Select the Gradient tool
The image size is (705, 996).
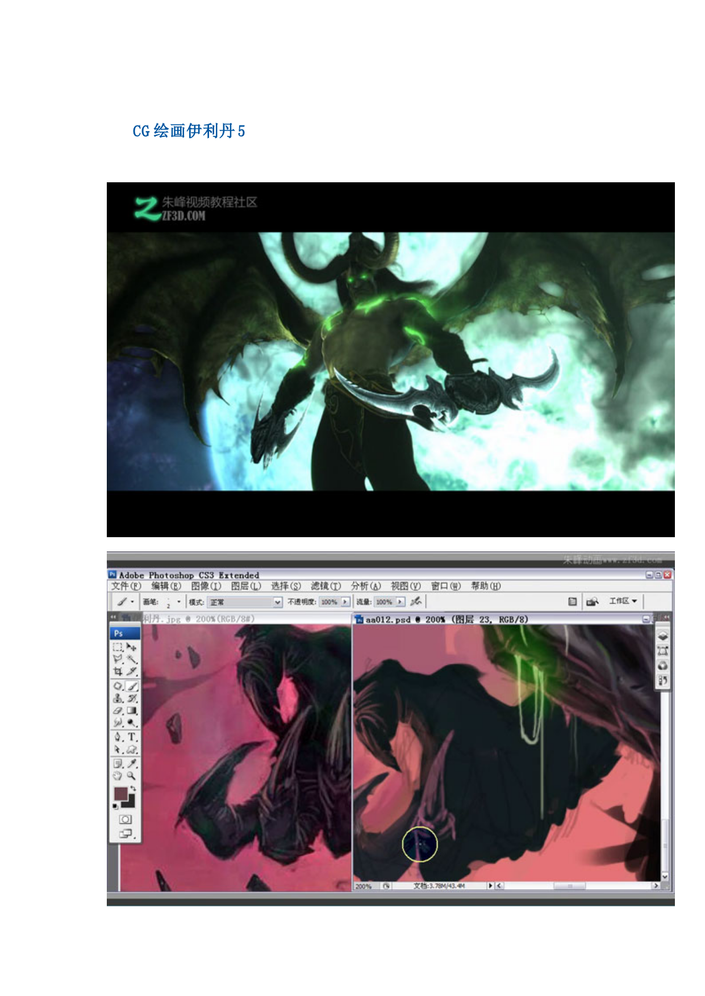pos(132,710)
